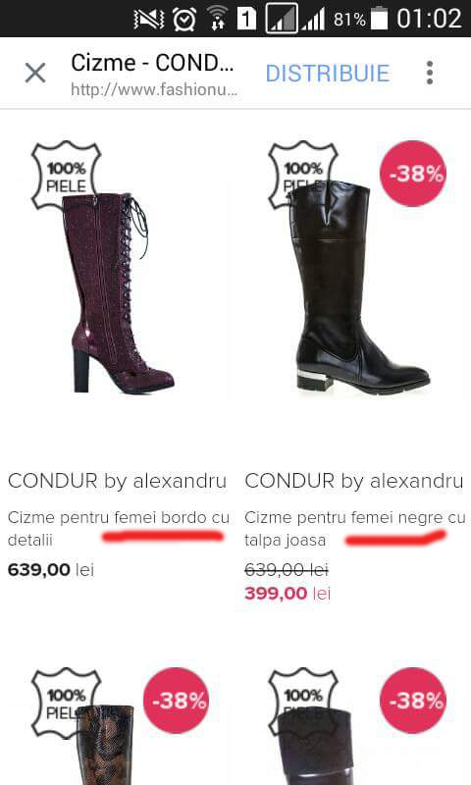471x785 pixels.
Task: Open CONDUR by alexandru brand of black boots
Action: (354, 481)
